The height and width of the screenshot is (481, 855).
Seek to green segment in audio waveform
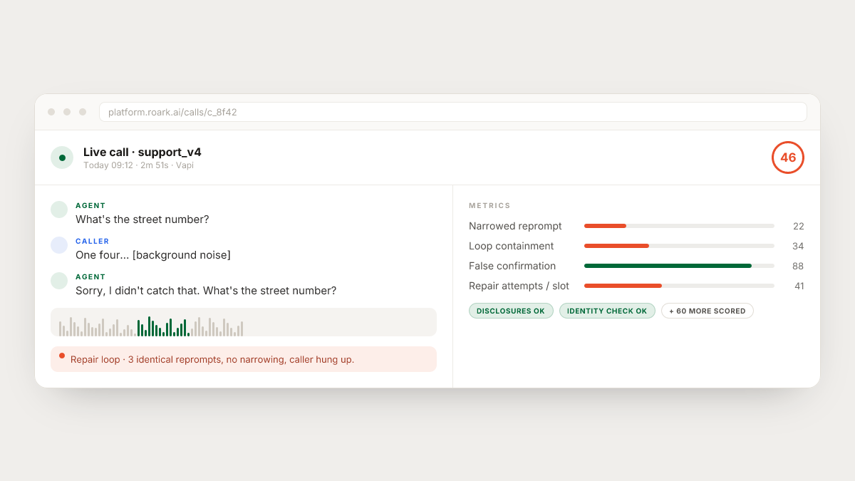[163, 326]
